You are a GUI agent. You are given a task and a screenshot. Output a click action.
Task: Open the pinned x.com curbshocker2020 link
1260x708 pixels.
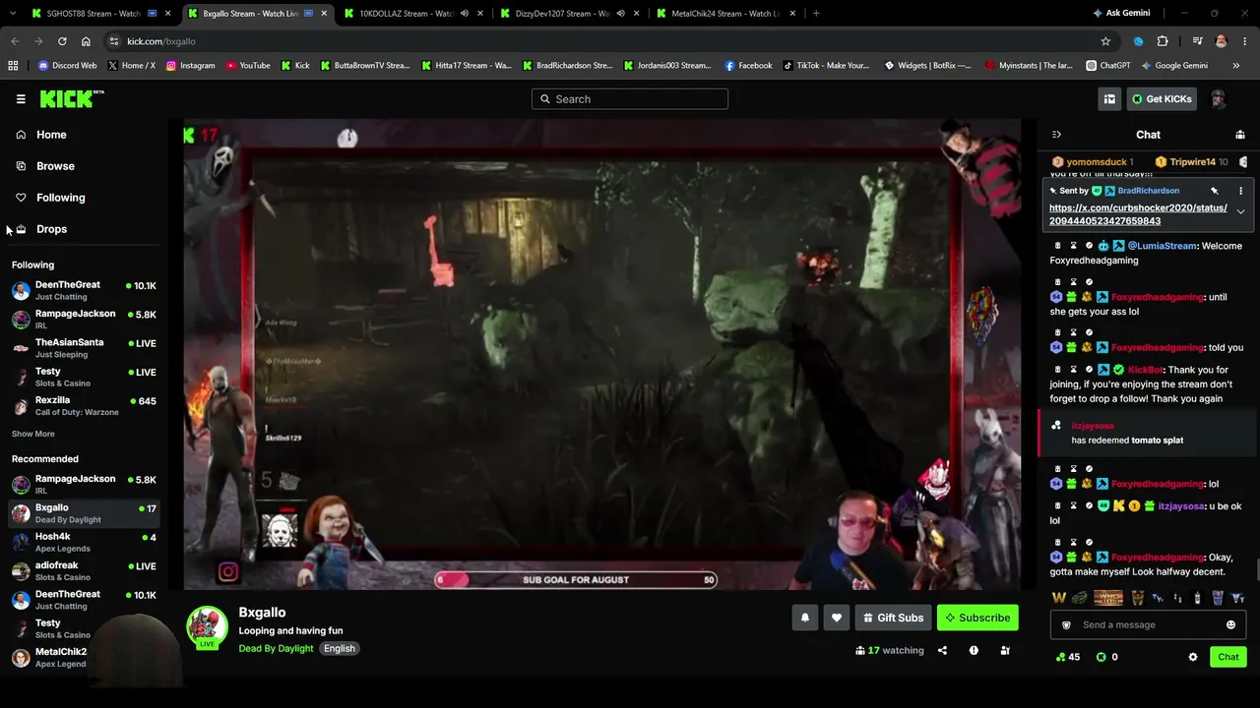1138,214
